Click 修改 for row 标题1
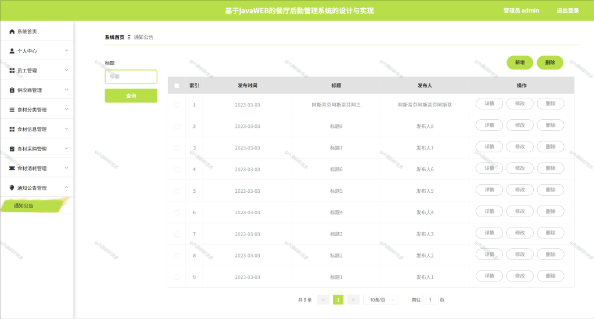Screen dimensions: 594x319 tap(520, 276)
